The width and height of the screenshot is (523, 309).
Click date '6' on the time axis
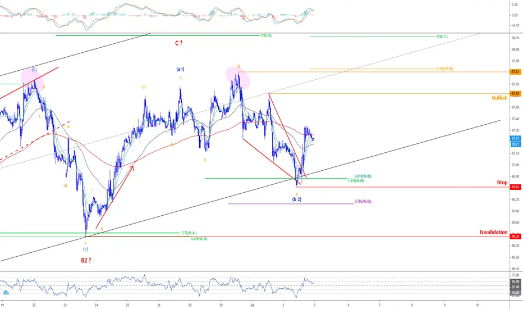point(348,305)
